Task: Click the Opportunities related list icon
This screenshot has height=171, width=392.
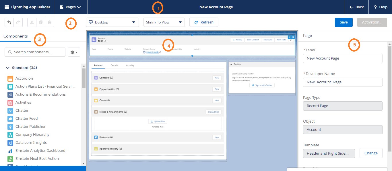Action: (x=96, y=89)
